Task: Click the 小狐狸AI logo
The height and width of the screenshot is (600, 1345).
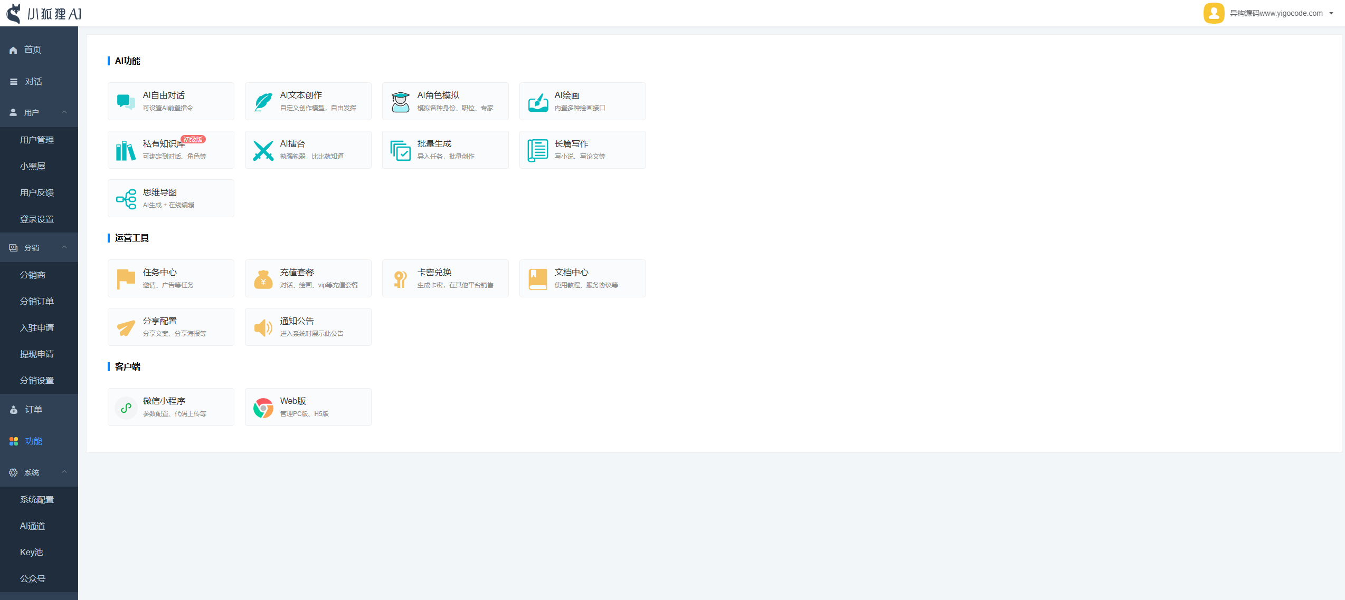Action: [44, 14]
